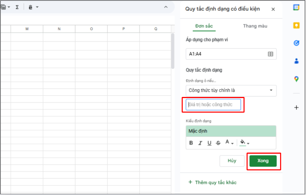Toggle bold formatting style
The image size is (306, 195).
click(191, 143)
